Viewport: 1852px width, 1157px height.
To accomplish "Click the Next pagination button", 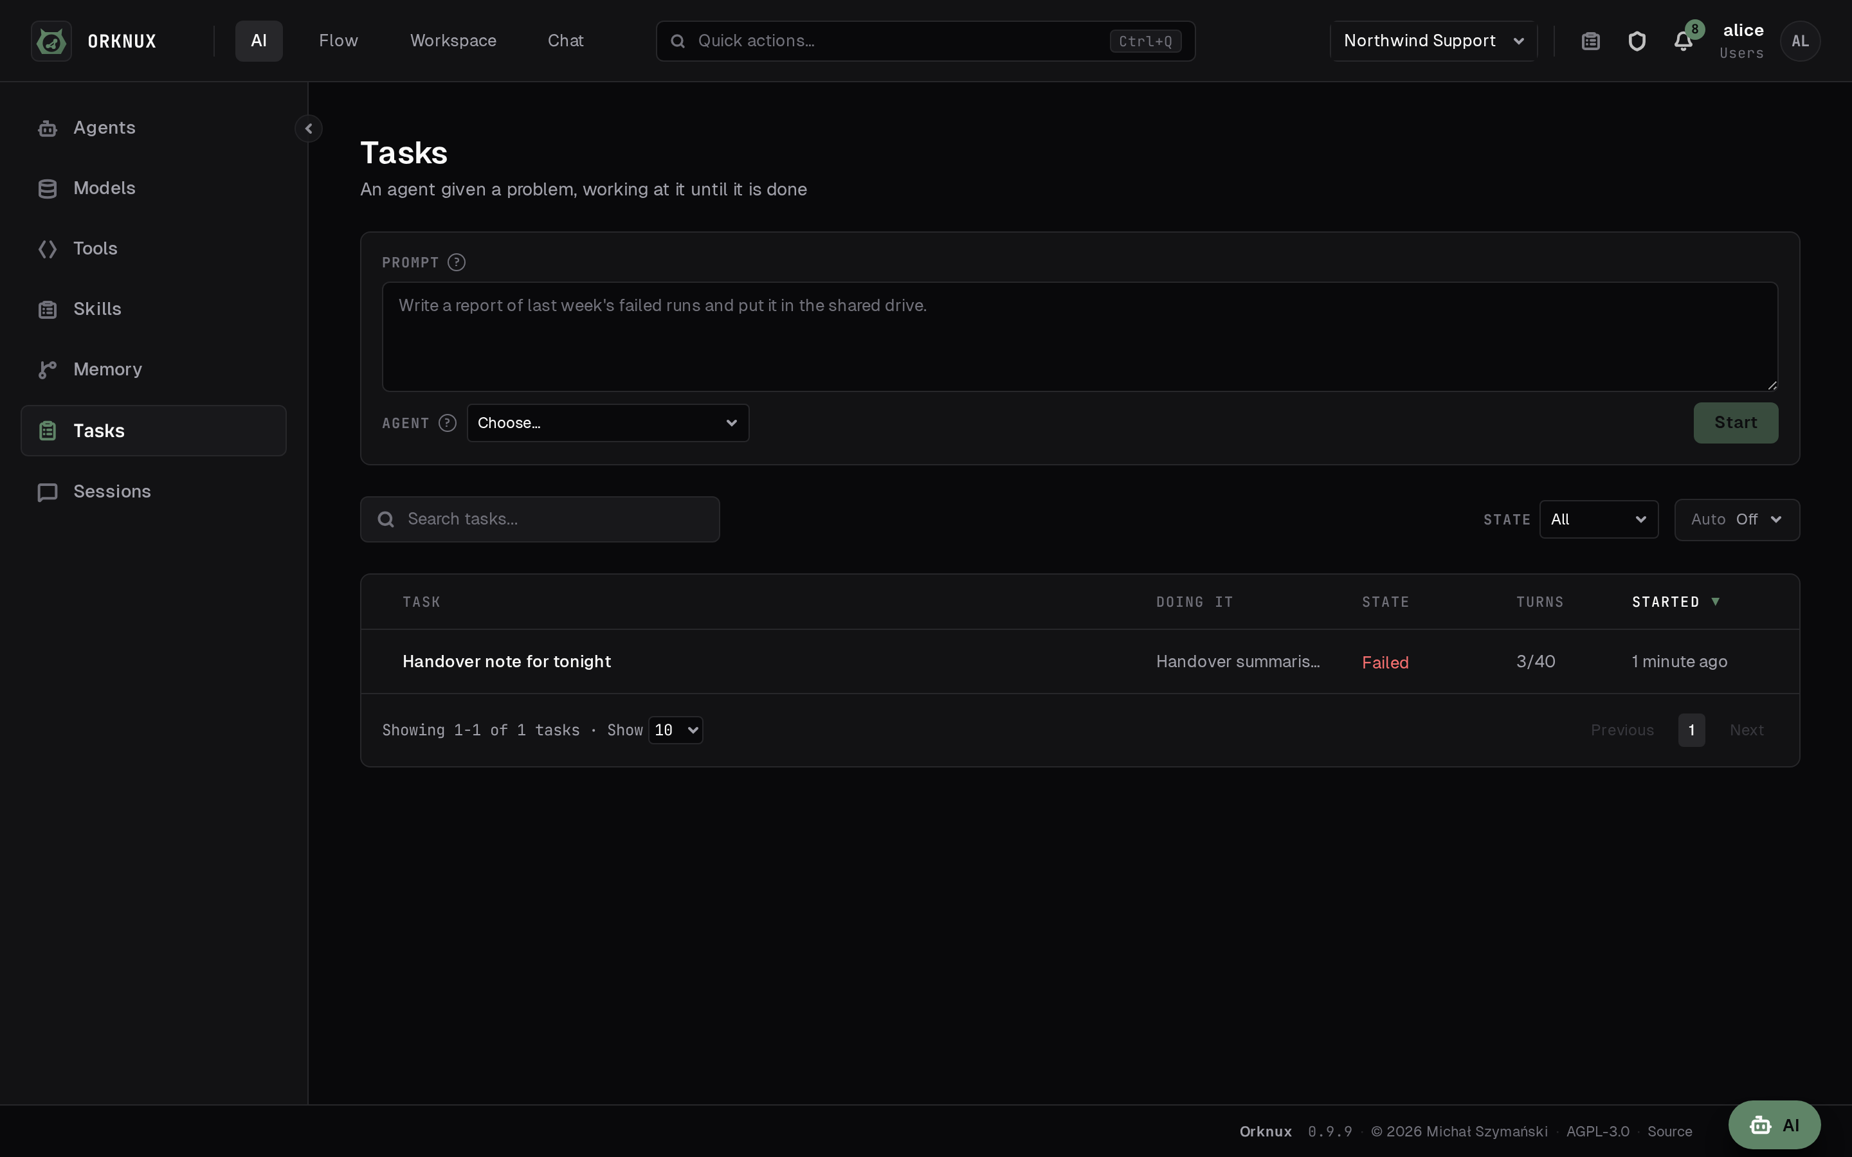I will click(x=1747, y=730).
